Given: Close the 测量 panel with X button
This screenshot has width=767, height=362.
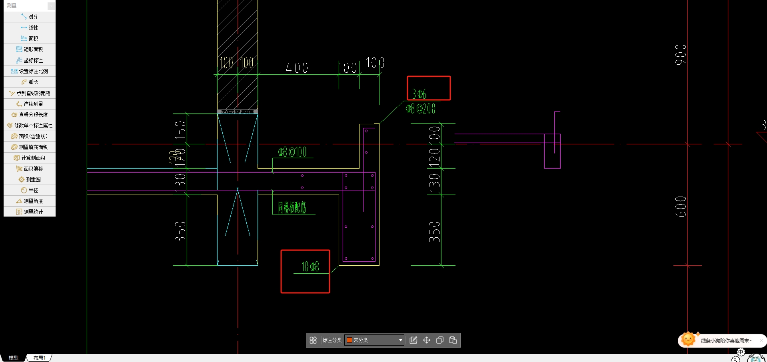Looking at the screenshot, I should [51, 6].
